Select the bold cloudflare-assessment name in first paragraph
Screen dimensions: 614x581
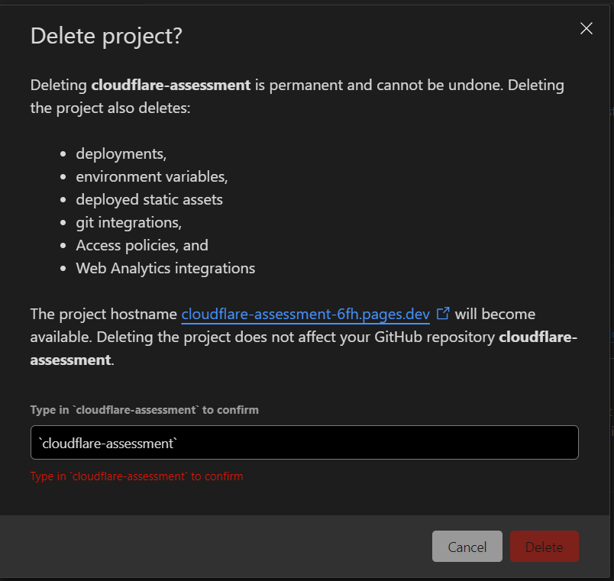171,85
